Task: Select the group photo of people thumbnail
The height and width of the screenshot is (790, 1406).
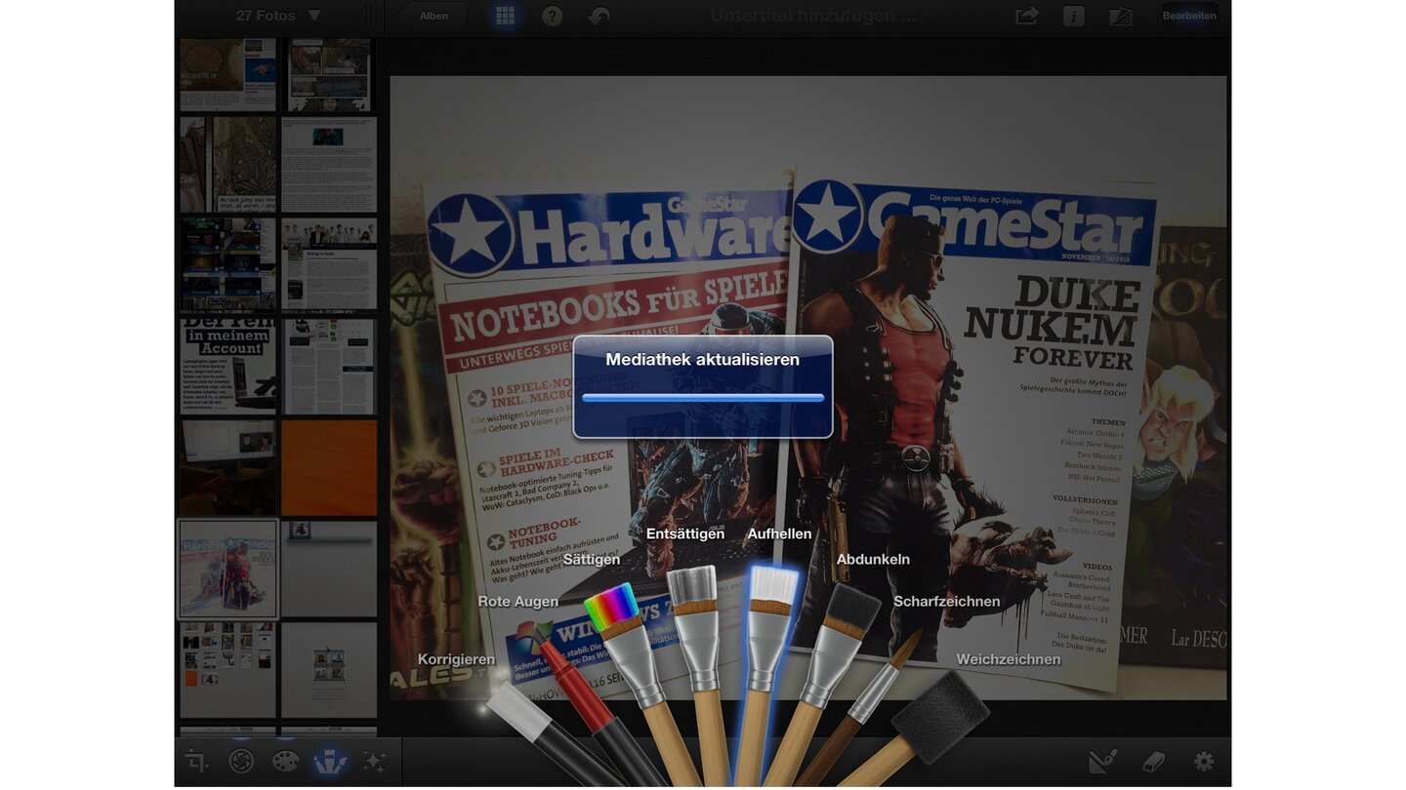Action: (x=329, y=264)
